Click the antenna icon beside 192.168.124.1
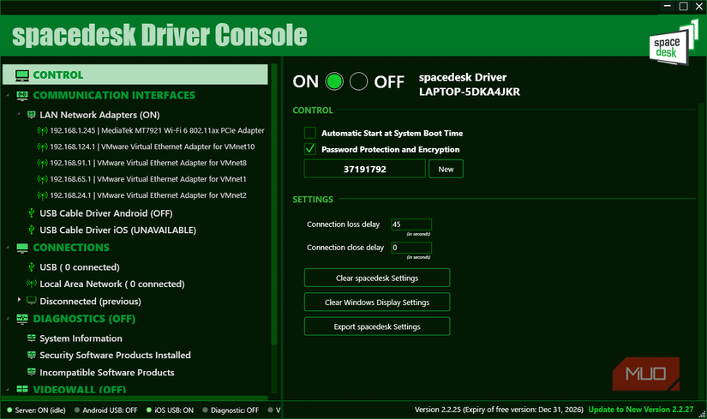The image size is (707, 419). click(42, 147)
